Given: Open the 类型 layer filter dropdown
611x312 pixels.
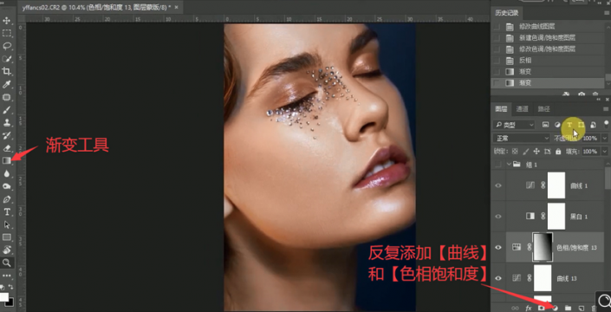Looking at the screenshot, I should (514, 125).
